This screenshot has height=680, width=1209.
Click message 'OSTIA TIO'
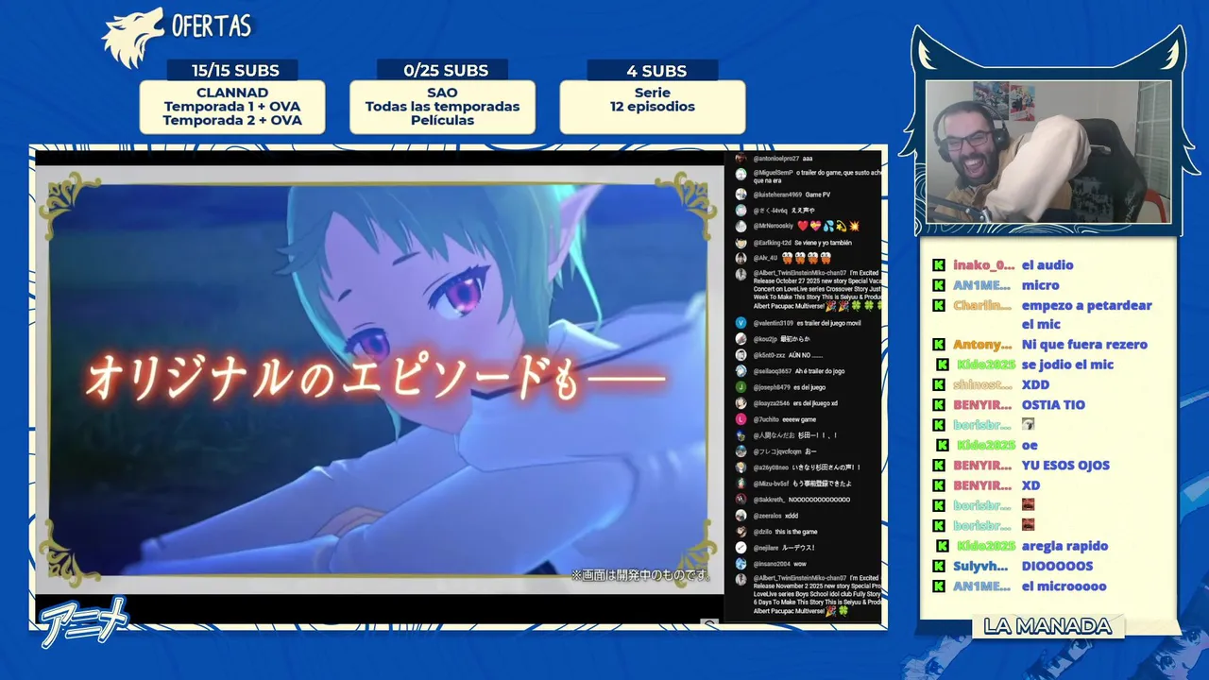tap(1053, 405)
